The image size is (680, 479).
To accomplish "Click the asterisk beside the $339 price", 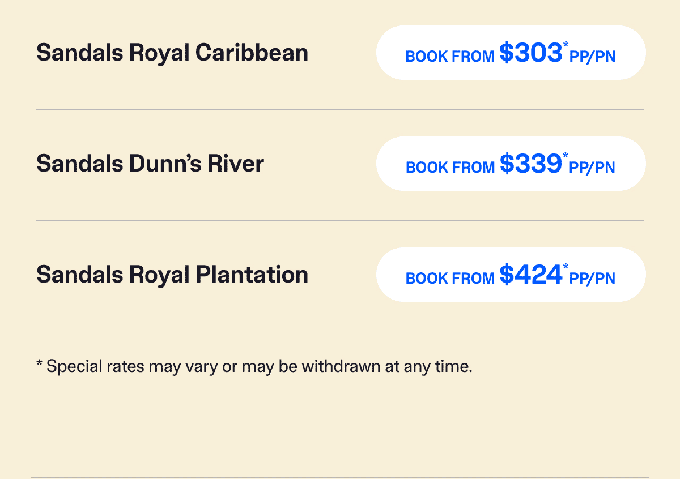I will pyautogui.click(x=566, y=156).
